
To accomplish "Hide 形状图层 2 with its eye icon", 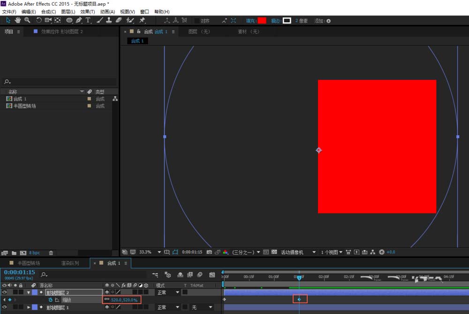I will coord(5,292).
